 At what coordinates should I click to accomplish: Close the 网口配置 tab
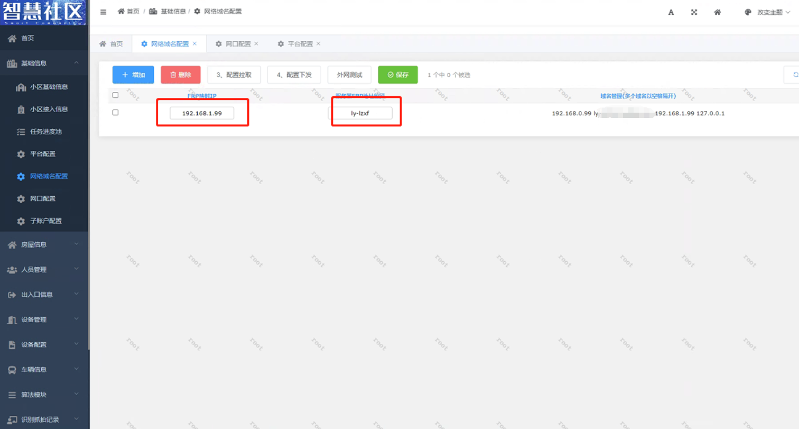pos(256,43)
